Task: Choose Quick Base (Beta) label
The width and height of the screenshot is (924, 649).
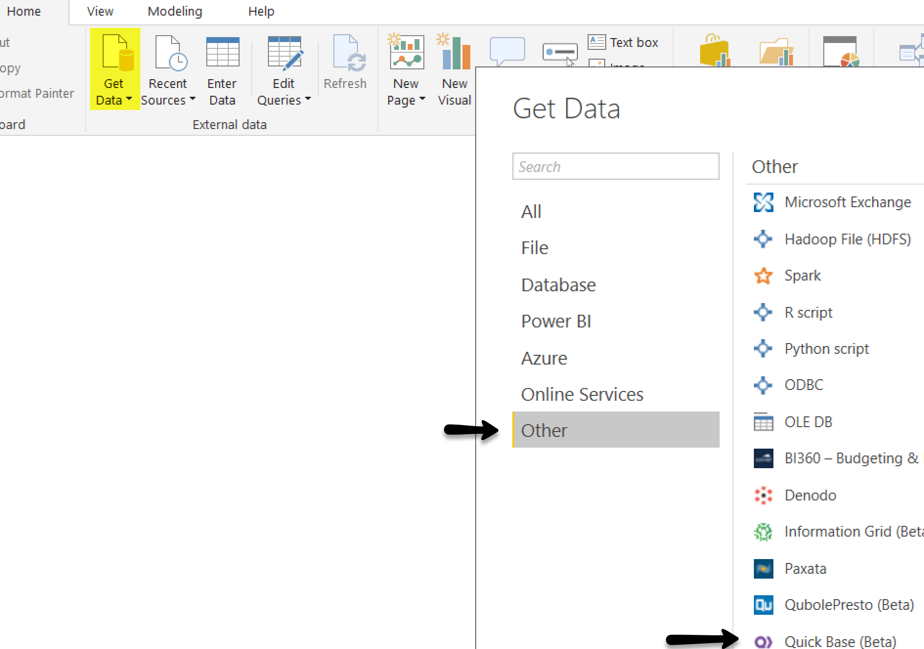Action: [840, 641]
